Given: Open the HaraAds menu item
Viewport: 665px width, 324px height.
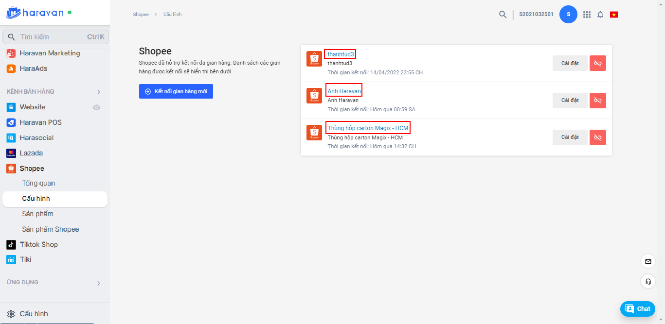Looking at the screenshot, I should tap(34, 68).
